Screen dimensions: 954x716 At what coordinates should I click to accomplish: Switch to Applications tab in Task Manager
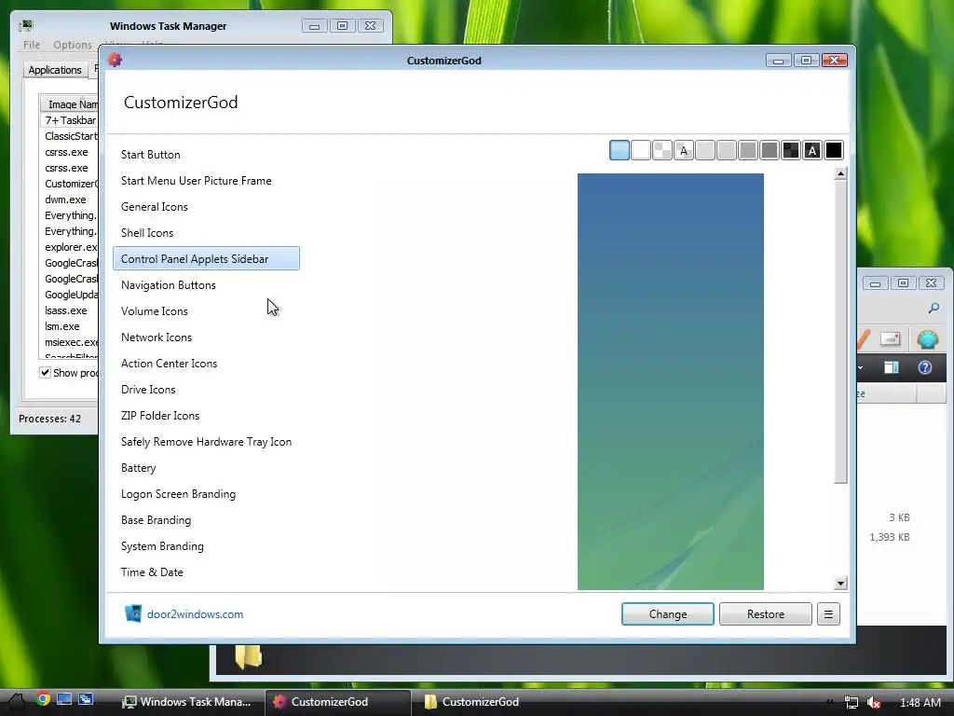55,70
